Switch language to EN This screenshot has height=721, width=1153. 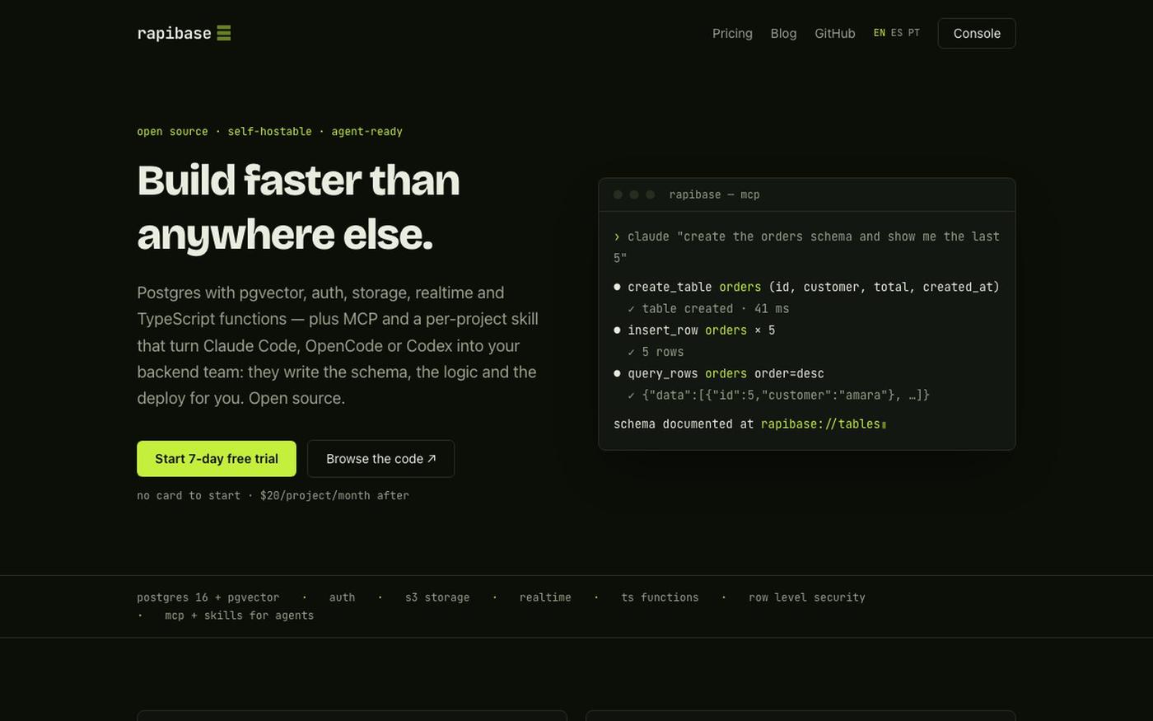pyautogui.click(x=880, y=33)
